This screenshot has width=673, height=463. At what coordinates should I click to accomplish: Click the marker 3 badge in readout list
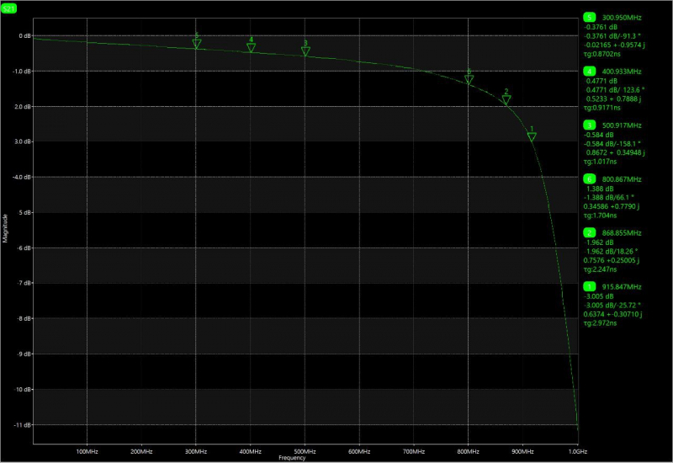point(590,125)
